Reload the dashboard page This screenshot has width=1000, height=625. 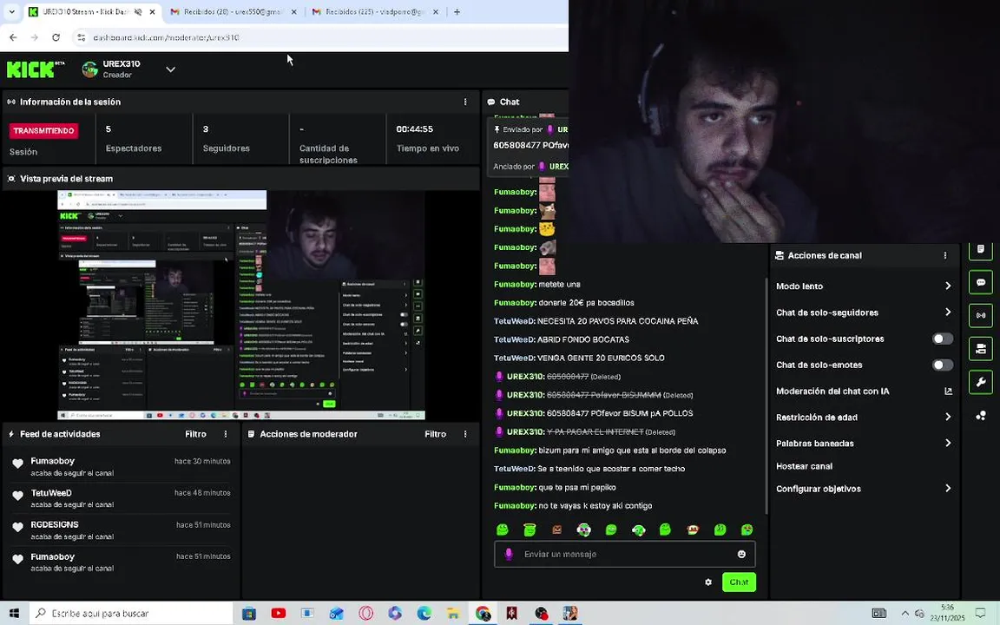tap(56, 37)
